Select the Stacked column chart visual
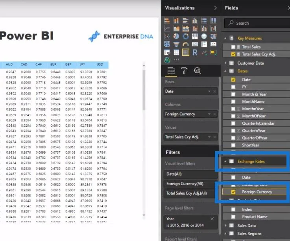 click(x=176, y=20)
